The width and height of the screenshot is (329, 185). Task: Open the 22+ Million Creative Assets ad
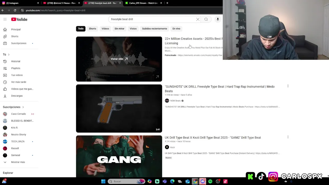(x=194, y=41)
